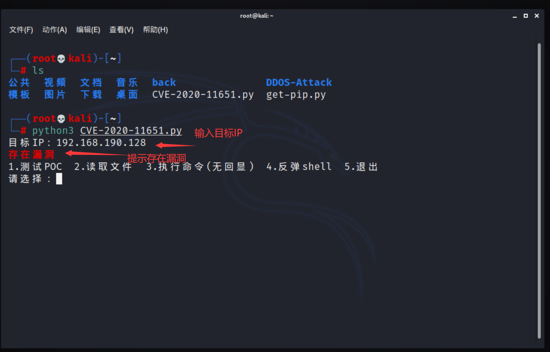Click the target IP 192.168.190.128
550x352 pixels.
coord(101,143)
